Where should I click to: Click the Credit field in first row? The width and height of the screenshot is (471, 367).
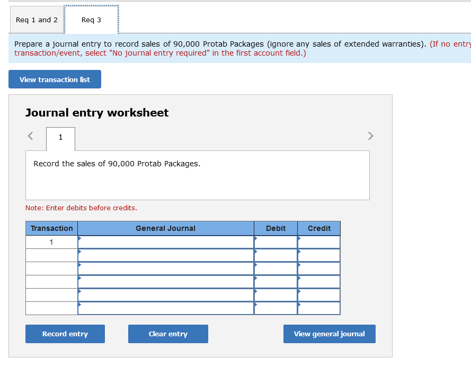(319, 242)
